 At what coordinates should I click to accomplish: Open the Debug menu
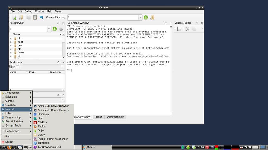coord(28,11)
